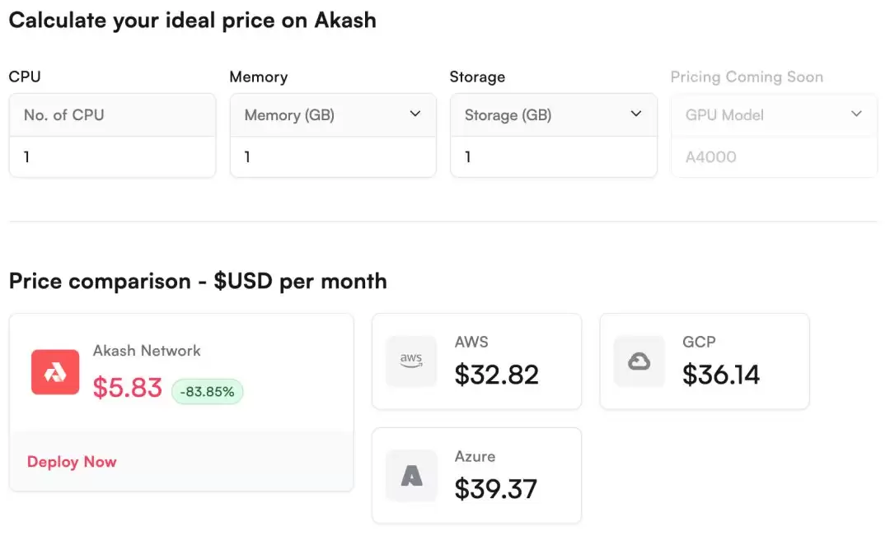
Task: Click the -83.85% savings badge
Action: [207, 392]
